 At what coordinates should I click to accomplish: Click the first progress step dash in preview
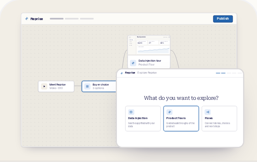click(x=218, y=73)
